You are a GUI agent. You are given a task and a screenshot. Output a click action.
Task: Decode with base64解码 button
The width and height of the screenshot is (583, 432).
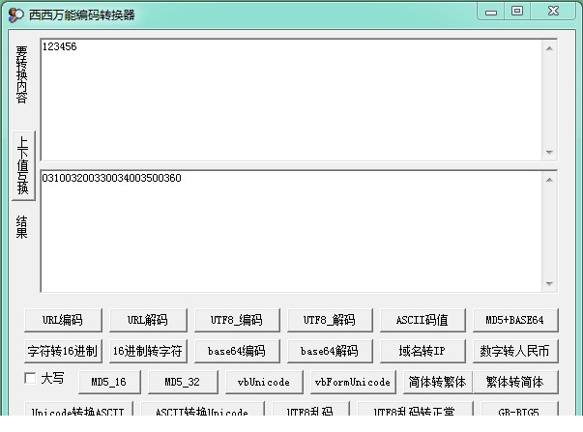(330, 351)
